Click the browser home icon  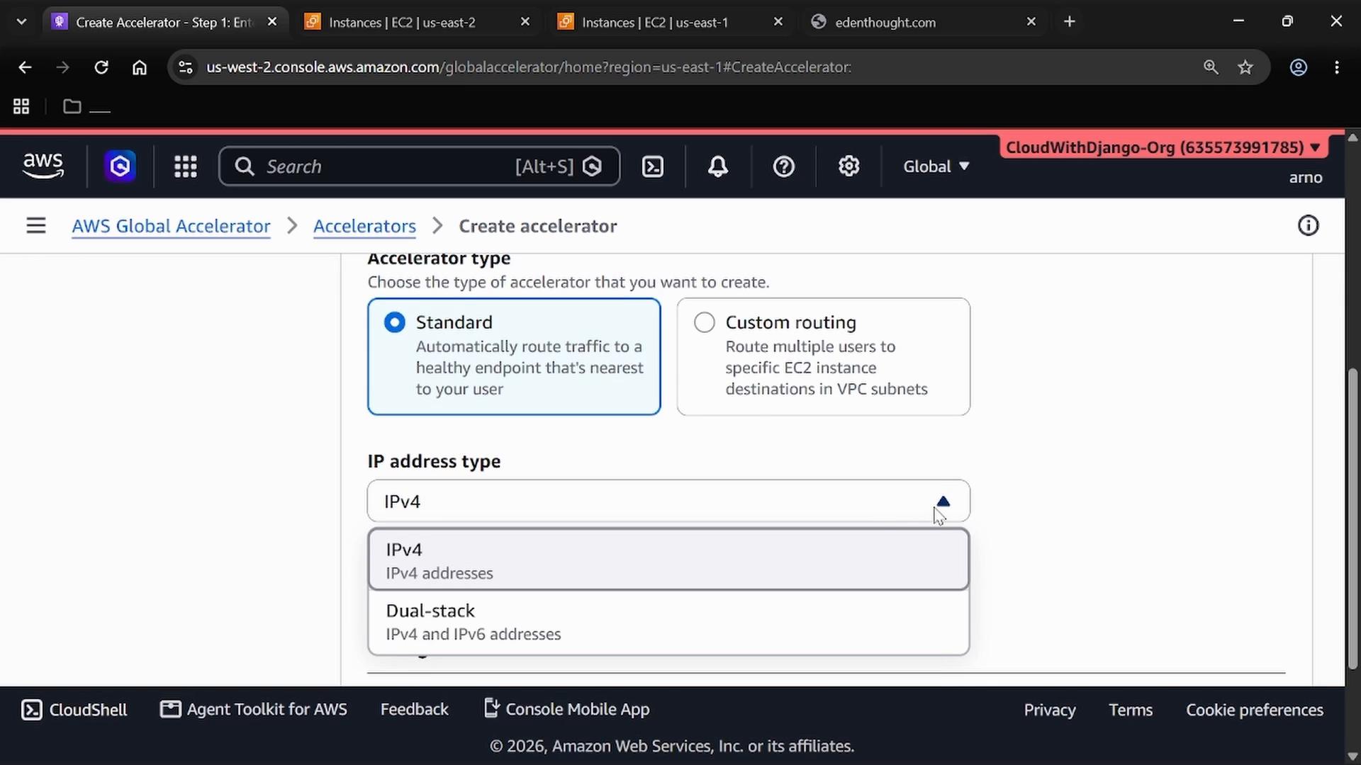point(140,67)
